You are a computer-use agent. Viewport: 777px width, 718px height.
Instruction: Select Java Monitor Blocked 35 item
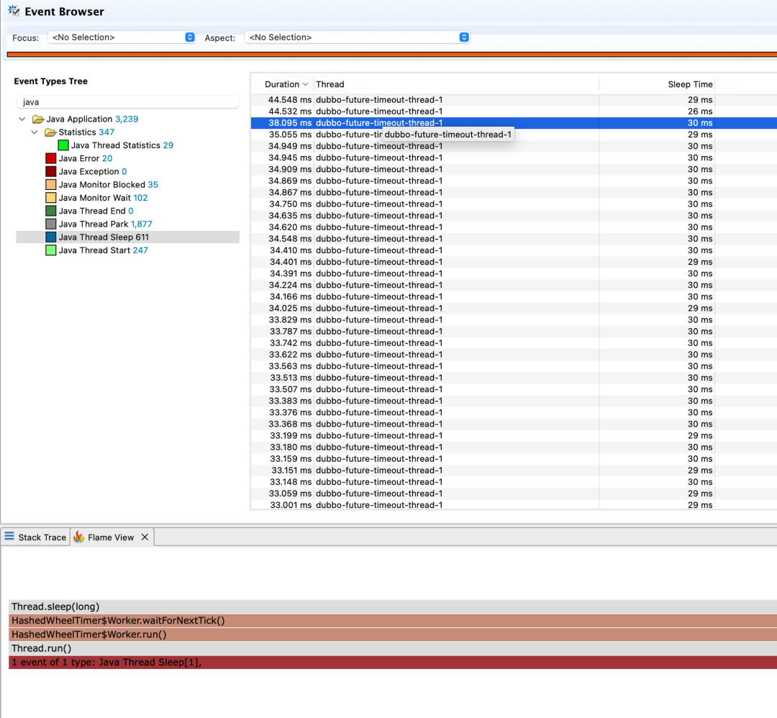pyautogui.click(x=109, y=185)
